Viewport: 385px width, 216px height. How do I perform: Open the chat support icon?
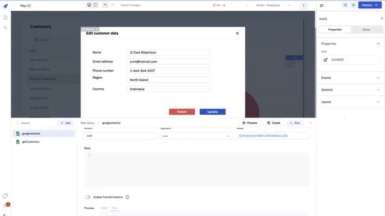pos(5,196)
